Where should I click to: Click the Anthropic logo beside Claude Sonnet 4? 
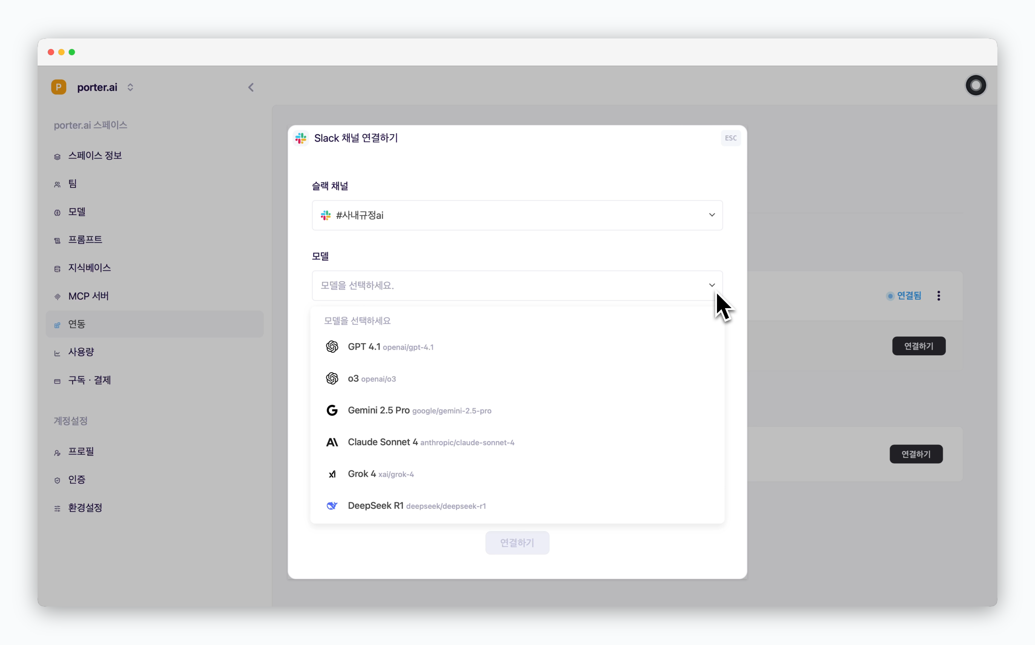(332, 442)
